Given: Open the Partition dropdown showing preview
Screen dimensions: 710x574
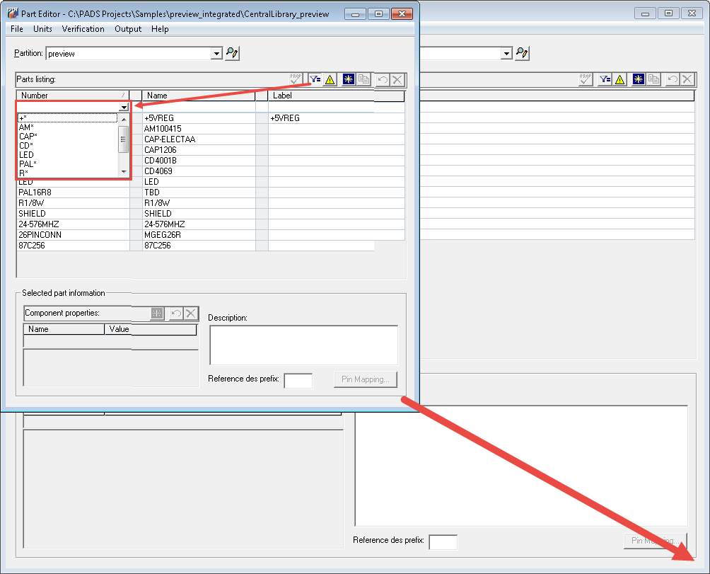Looking at the screenshot, I should coord(216,53).
